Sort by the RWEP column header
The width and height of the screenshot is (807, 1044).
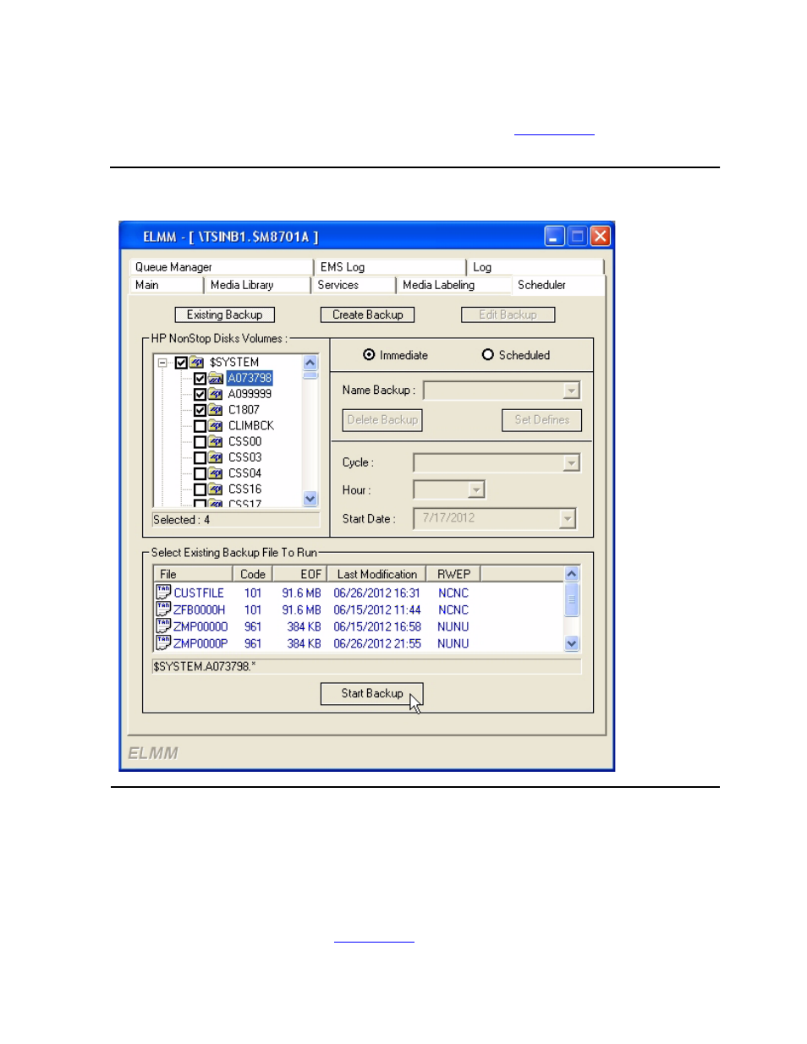[453, 574]
